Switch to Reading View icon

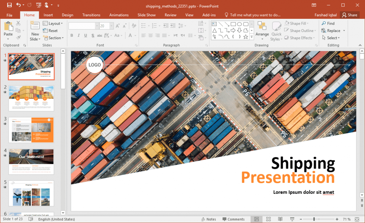(x=280, y=219)
